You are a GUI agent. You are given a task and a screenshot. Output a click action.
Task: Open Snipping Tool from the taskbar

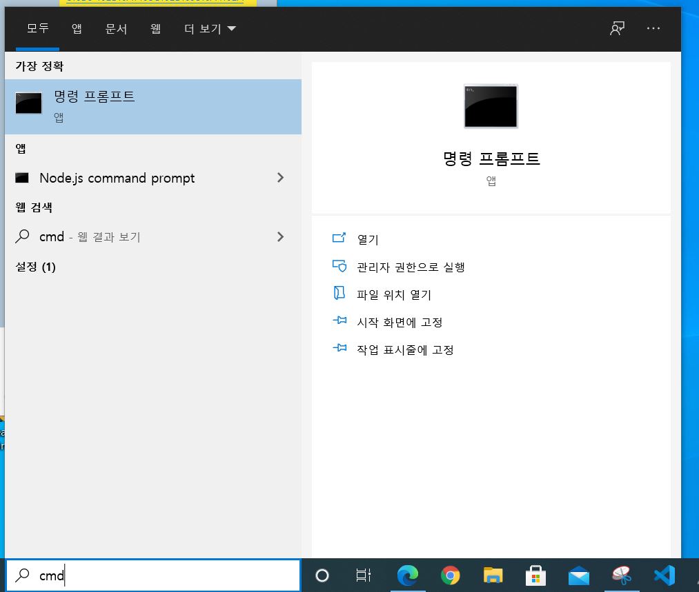click(x=622, y=575)
